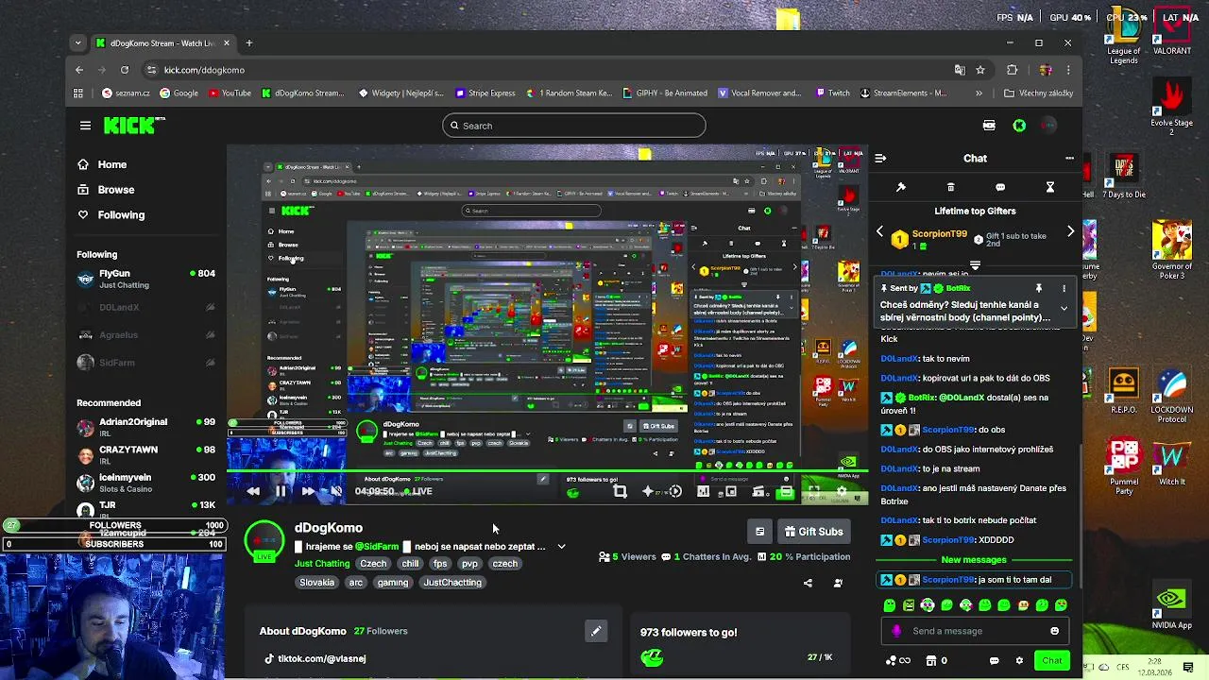Fast forward the stream playback
The image size is (1209, 680).
point(308,491)
